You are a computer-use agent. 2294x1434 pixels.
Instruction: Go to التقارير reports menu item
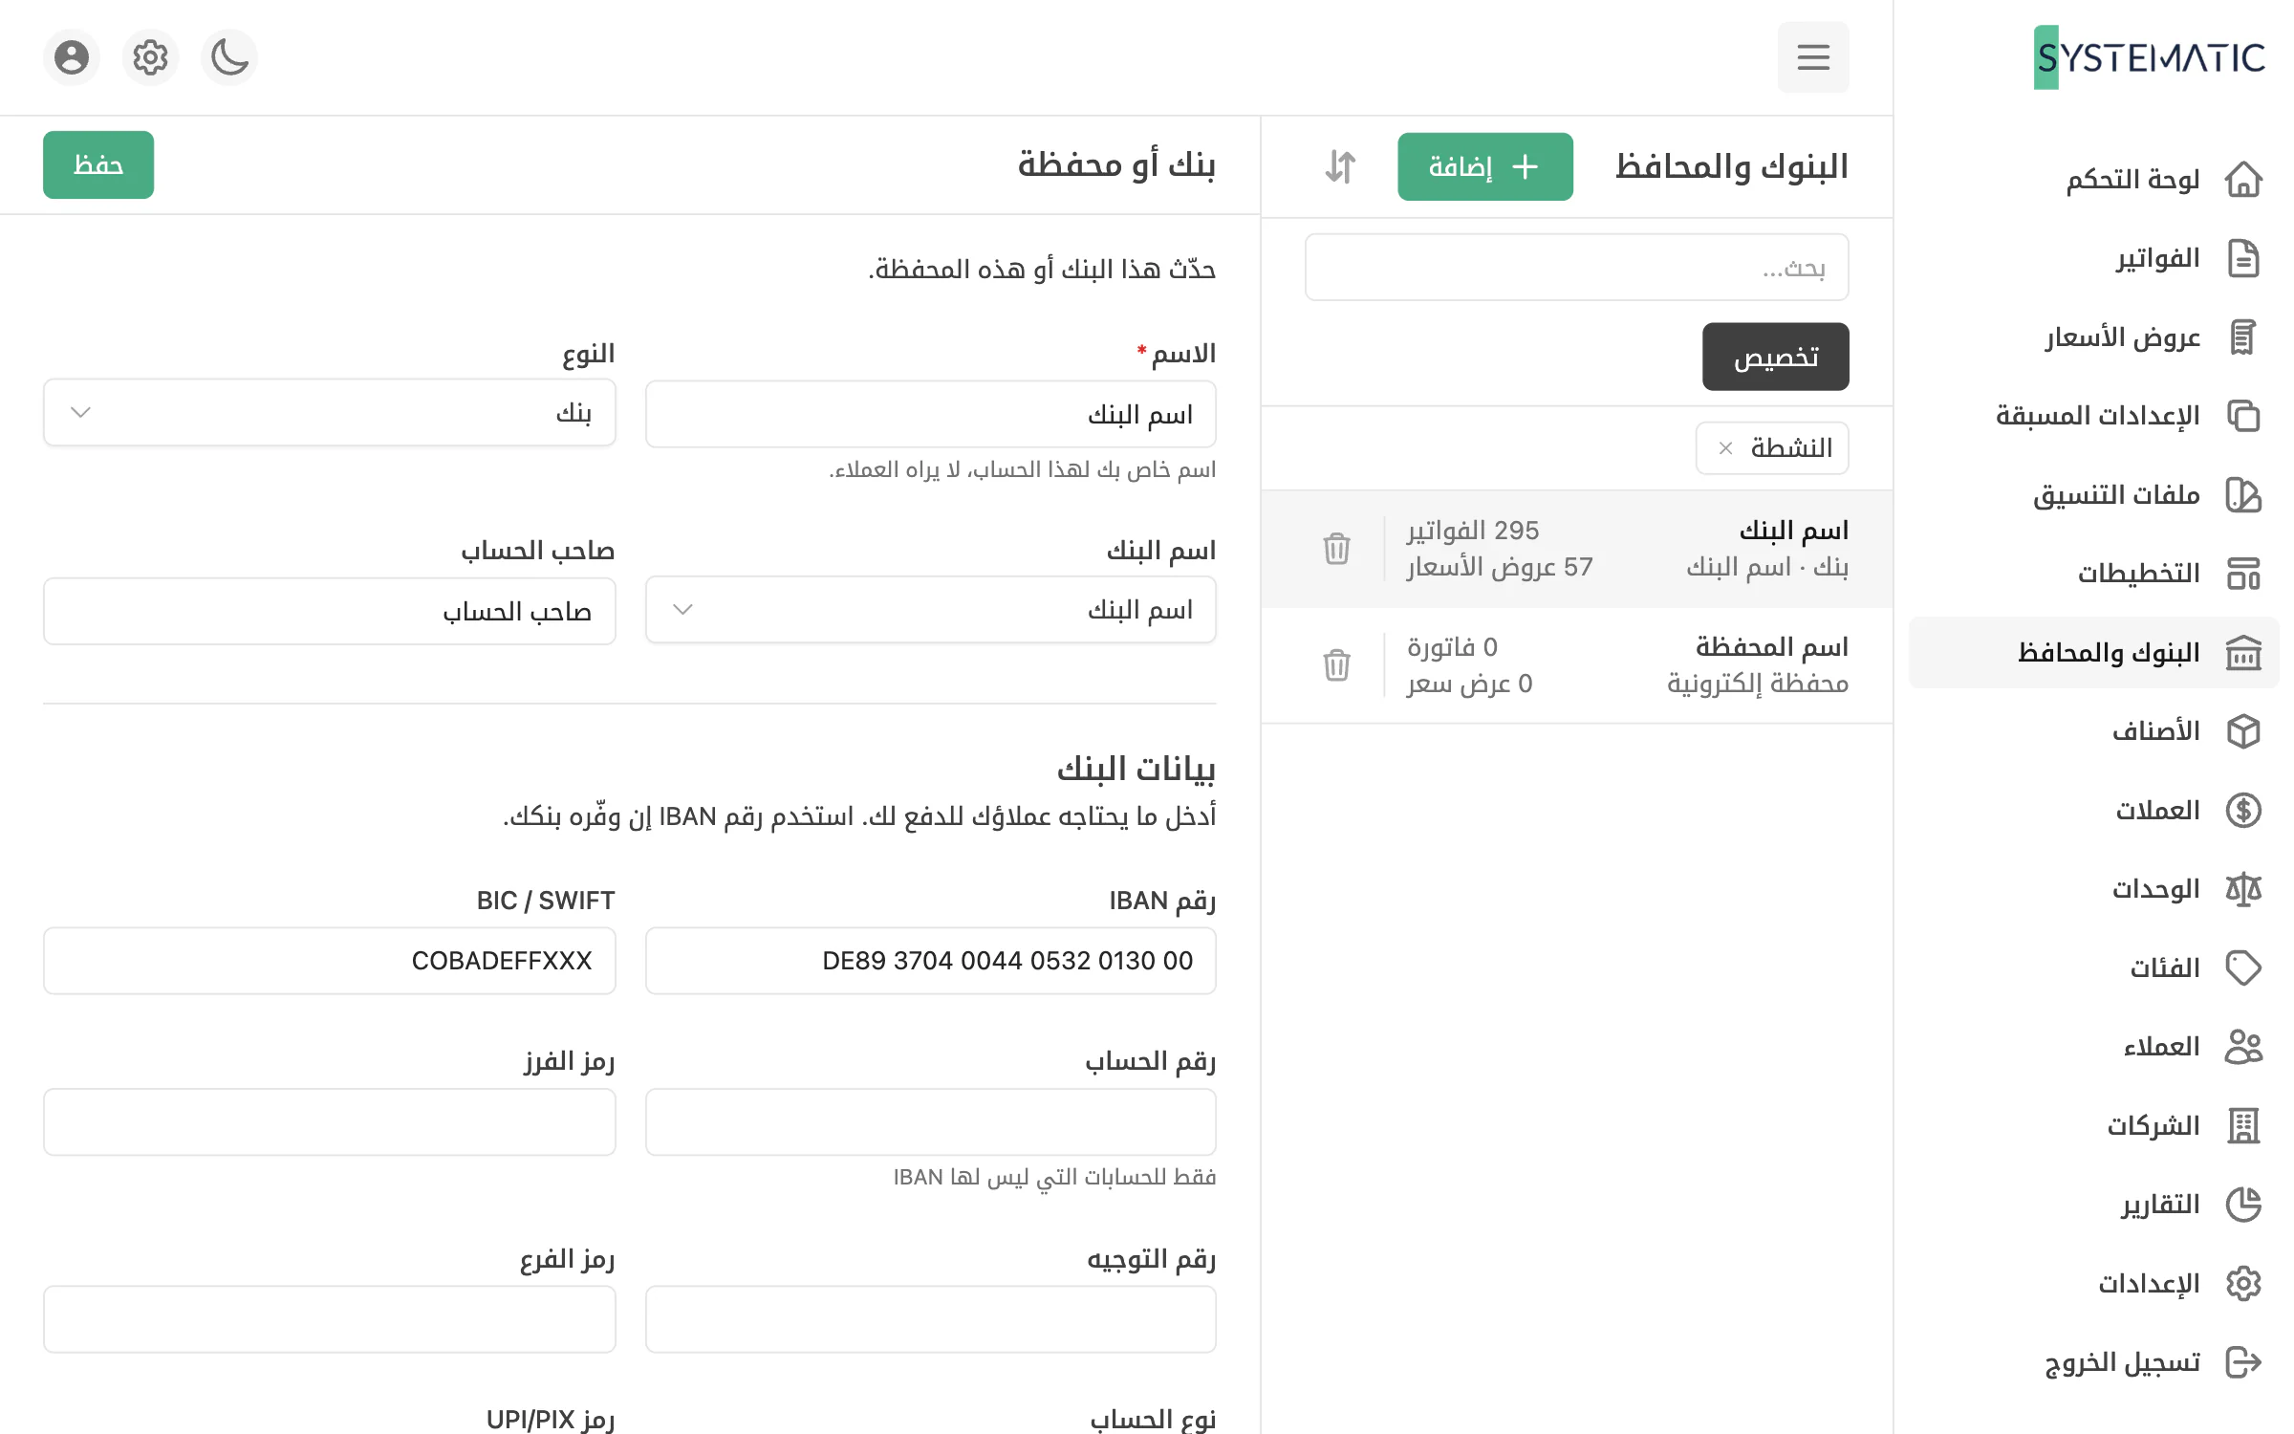tap(2093, 1205)
